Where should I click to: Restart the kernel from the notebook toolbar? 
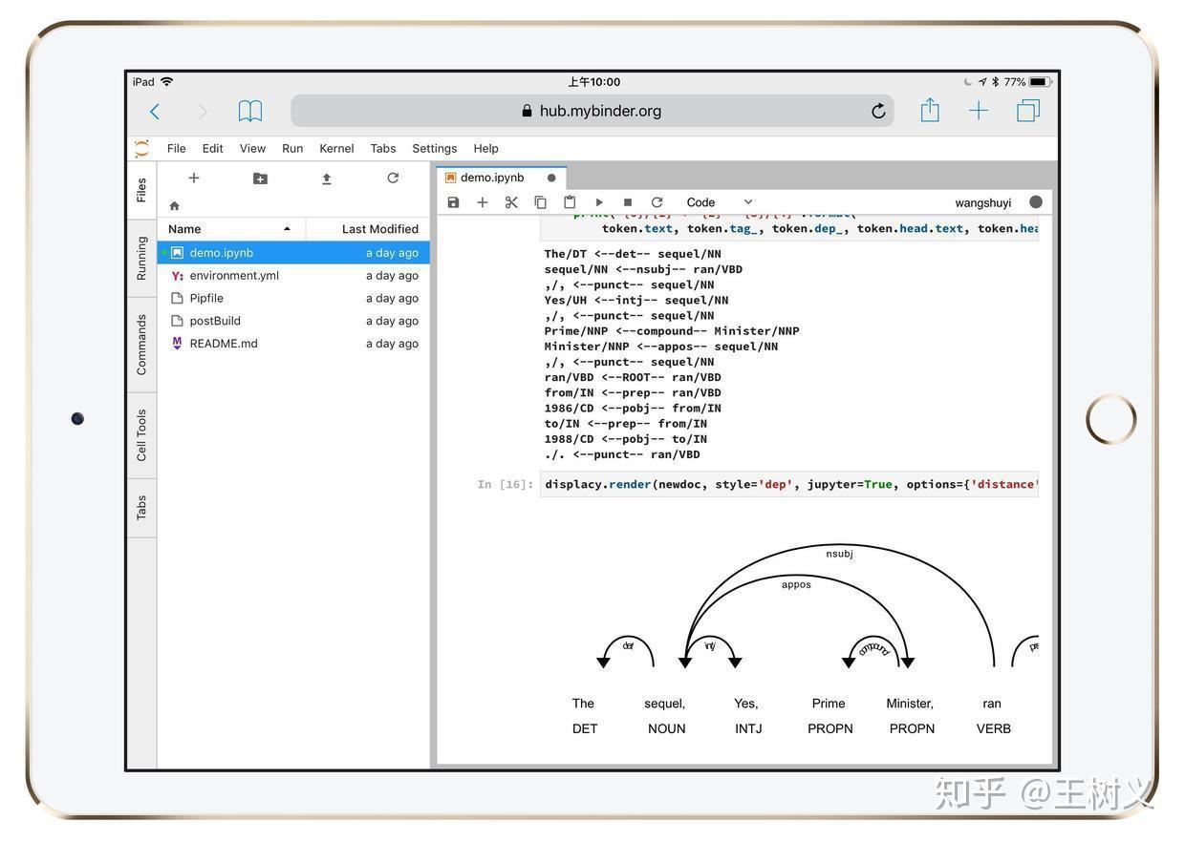click(657, 202)
